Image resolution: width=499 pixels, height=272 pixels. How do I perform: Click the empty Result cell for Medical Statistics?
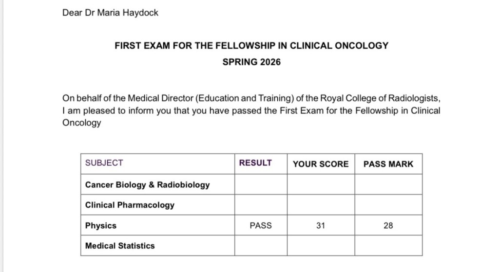(261, 246)
